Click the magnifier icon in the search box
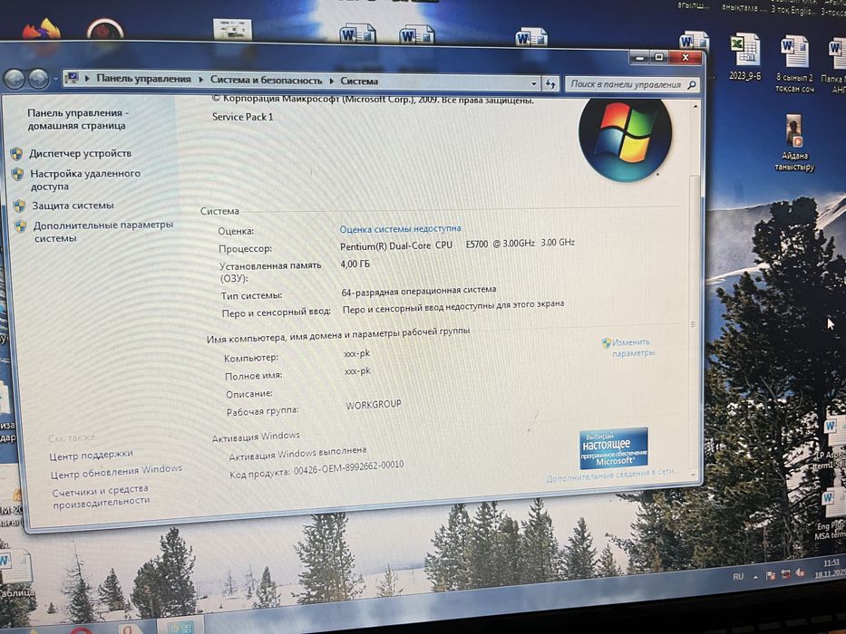846x634 pixels. tap(692, 84)
